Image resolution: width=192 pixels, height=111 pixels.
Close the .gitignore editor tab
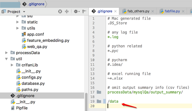click(115, 11)
